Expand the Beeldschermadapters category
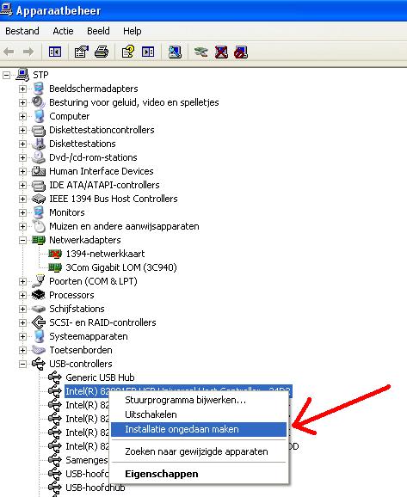Image resolution: width=407 pixels, height=497 pixels. [x=22, y=89]
